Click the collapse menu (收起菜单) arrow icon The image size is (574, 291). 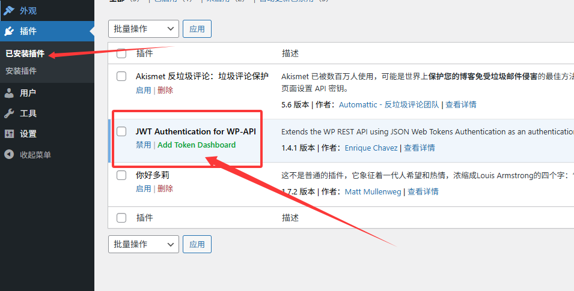point(9,155)
